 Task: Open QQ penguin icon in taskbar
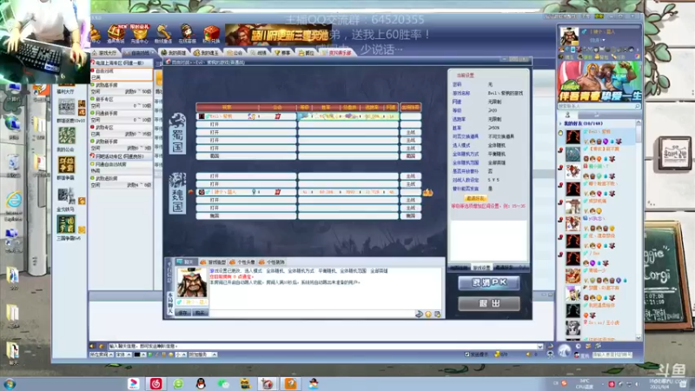tap(201, 384)
